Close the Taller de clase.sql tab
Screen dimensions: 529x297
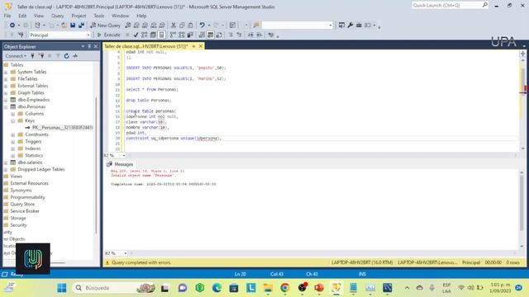200,46
